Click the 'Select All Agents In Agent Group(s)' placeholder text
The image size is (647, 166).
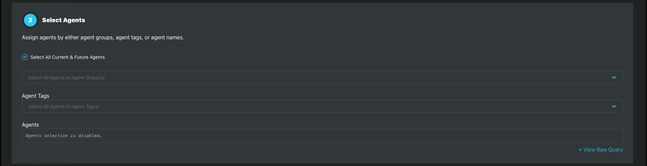click(x=66, y=78)
